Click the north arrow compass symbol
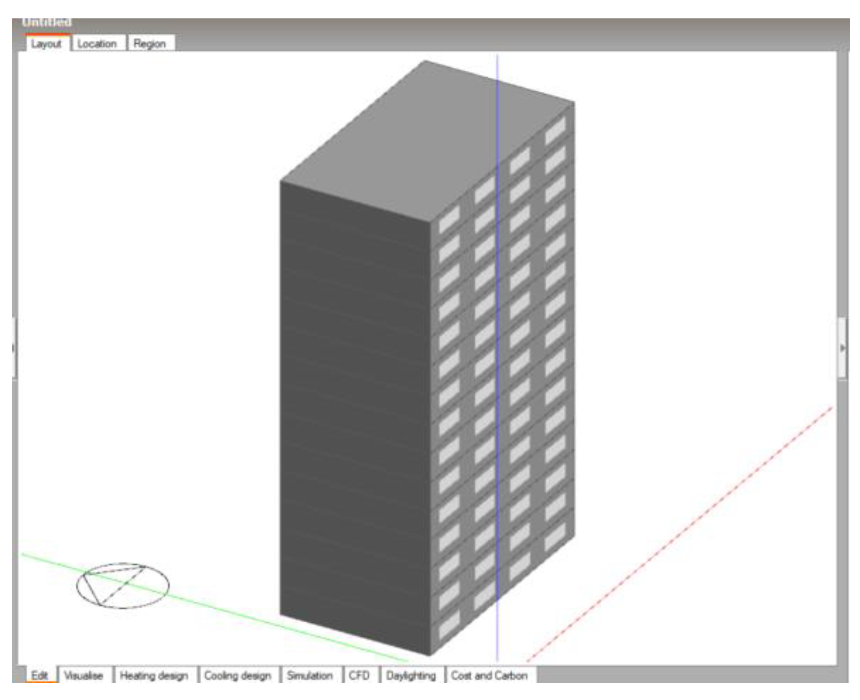Image resolution: width=860 pixels, height=700 pixels. pos(122,586)
